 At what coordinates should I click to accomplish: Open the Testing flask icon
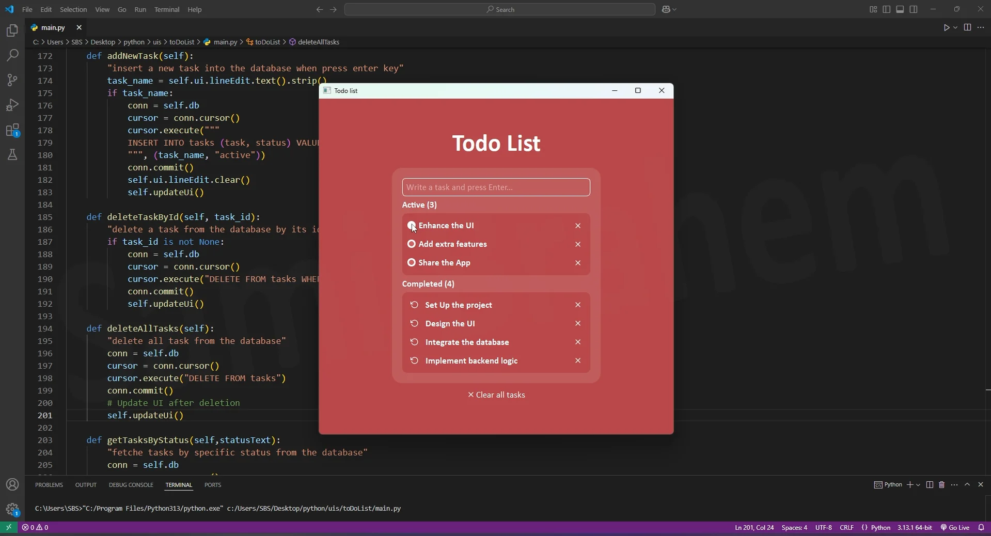12,154
